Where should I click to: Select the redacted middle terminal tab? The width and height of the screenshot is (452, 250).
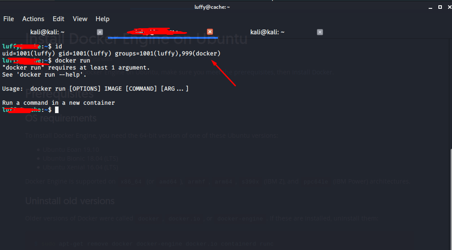(157, 32)
